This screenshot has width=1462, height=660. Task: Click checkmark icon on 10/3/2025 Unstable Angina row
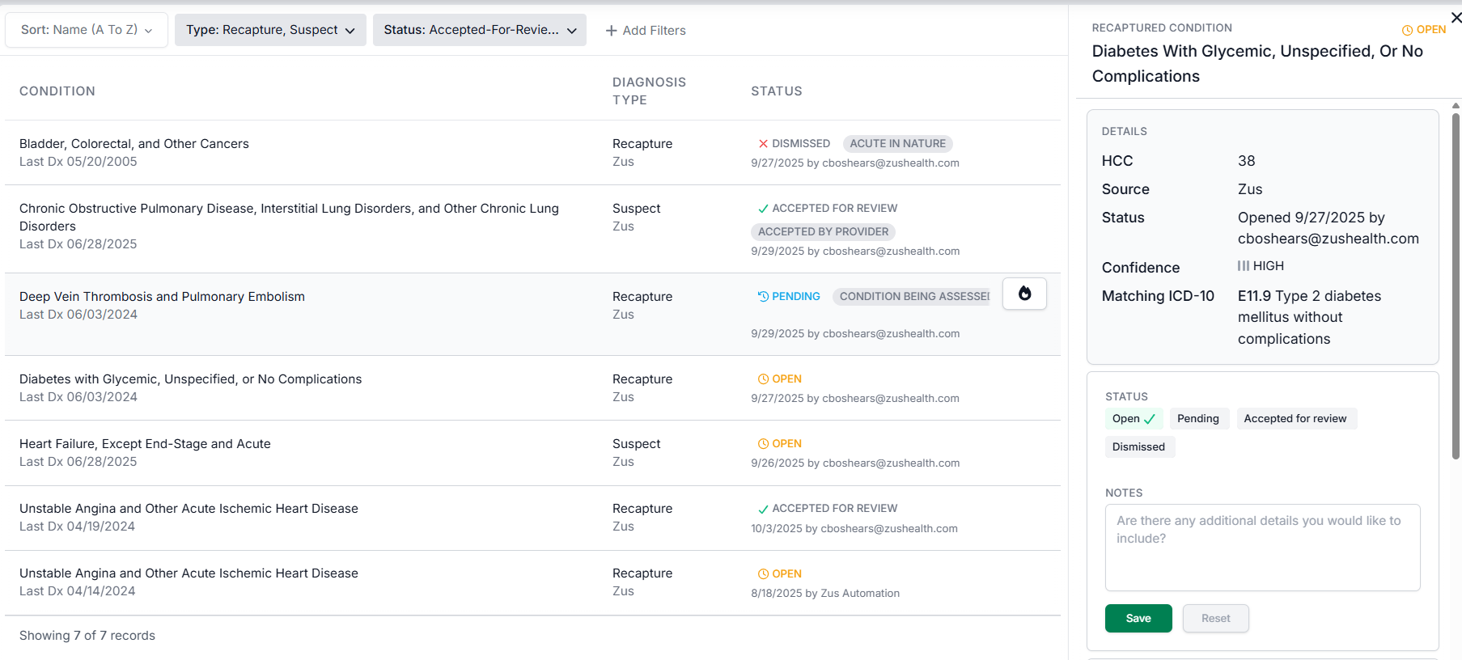click(763, 509)
